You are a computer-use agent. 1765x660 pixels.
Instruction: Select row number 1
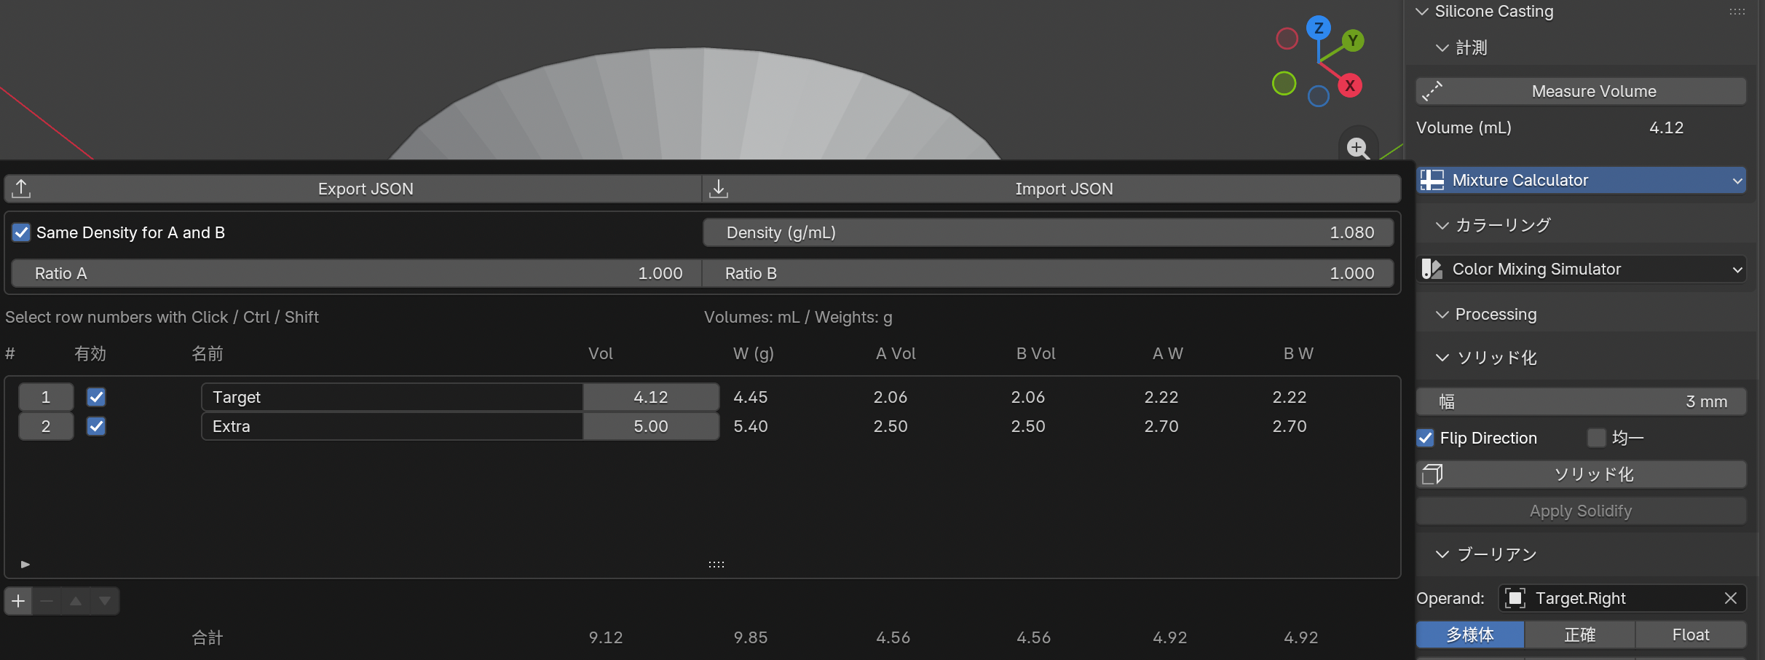[x=46, y=397]
